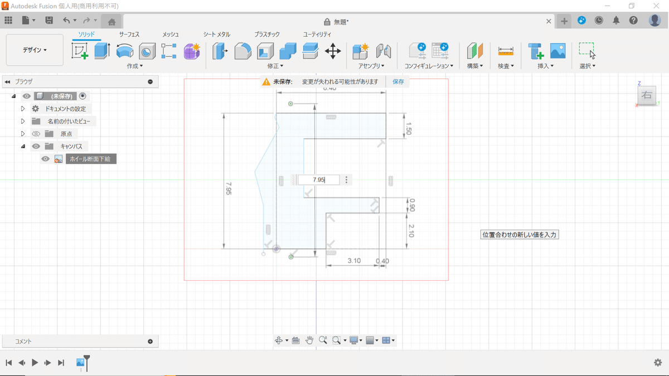
Task: Click the Save disk icon
Action: pos(49,20)
